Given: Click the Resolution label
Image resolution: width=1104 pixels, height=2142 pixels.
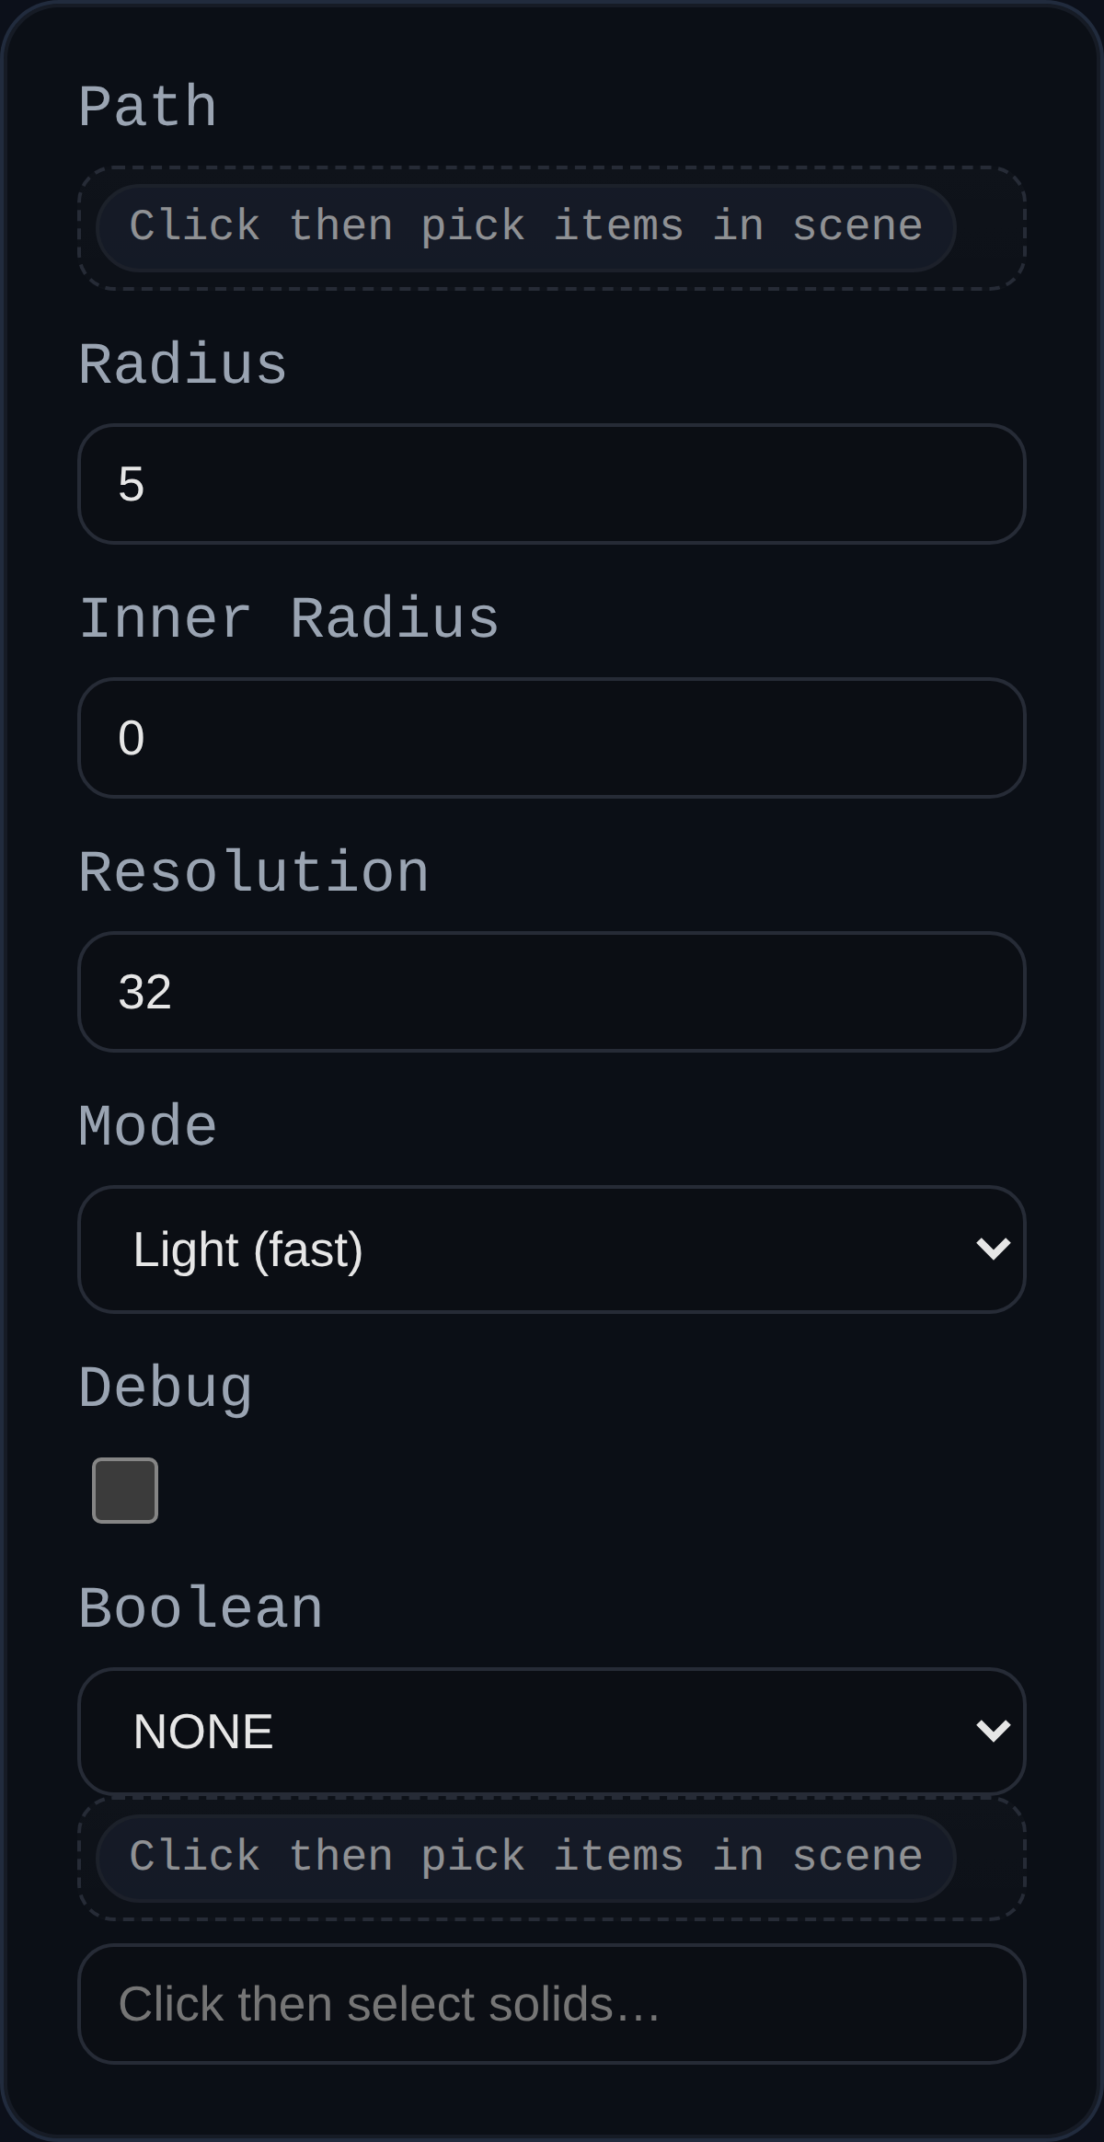Looking at the screenshot, I should pos(254,872).
